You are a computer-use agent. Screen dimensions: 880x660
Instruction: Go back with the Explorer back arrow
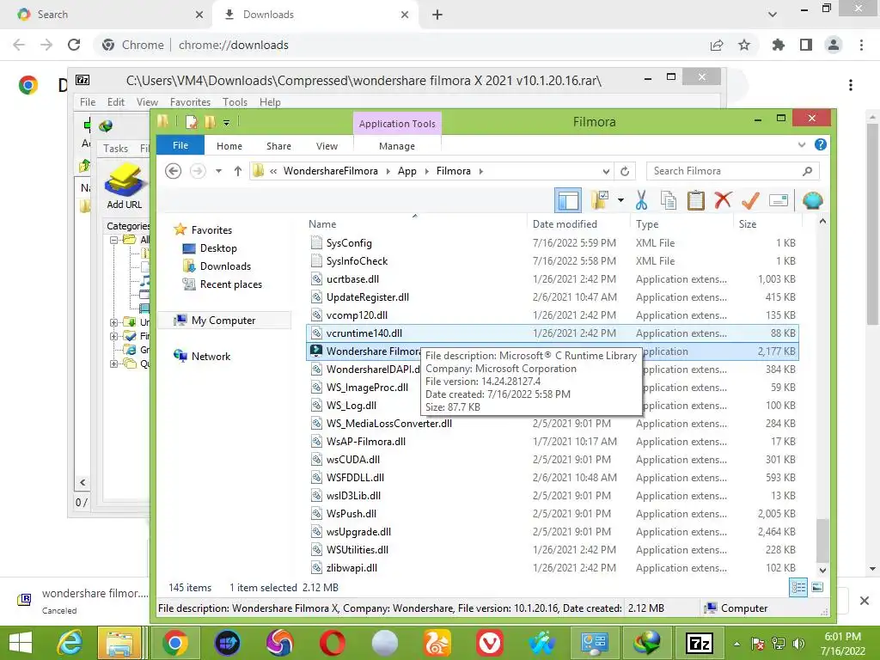173,171
